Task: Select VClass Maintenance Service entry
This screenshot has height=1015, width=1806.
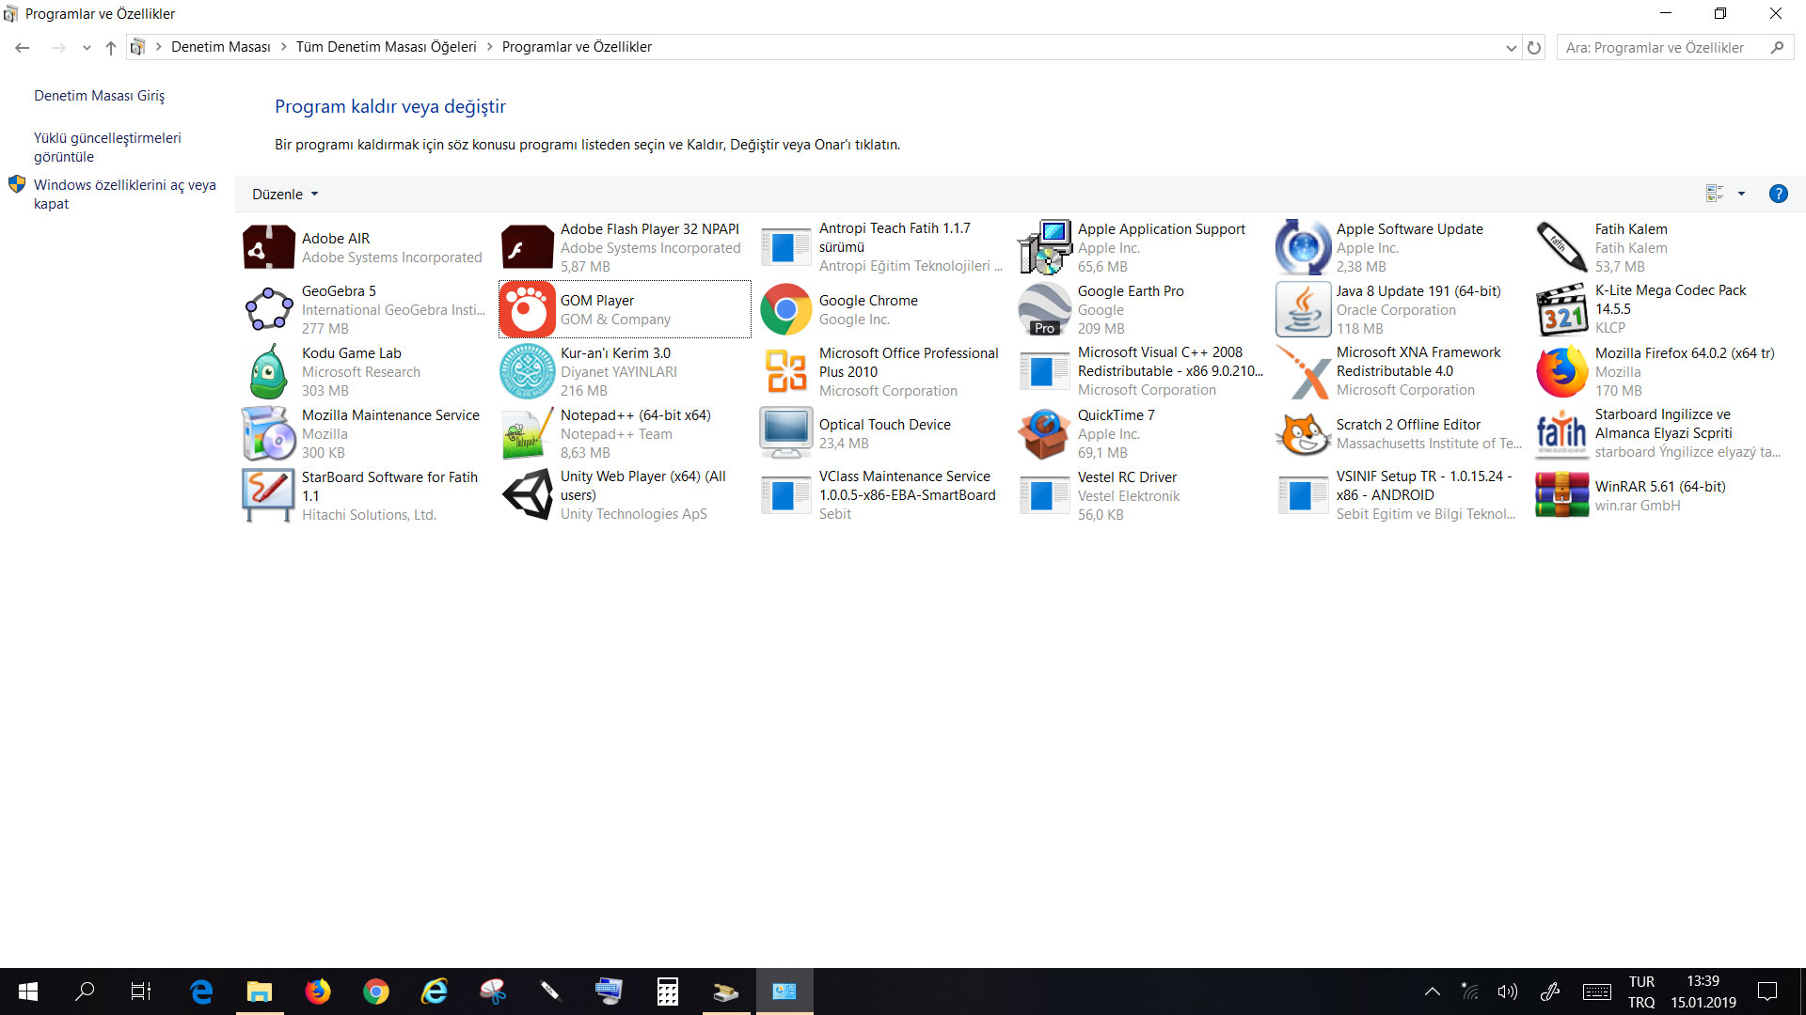Action: point(881,496)
